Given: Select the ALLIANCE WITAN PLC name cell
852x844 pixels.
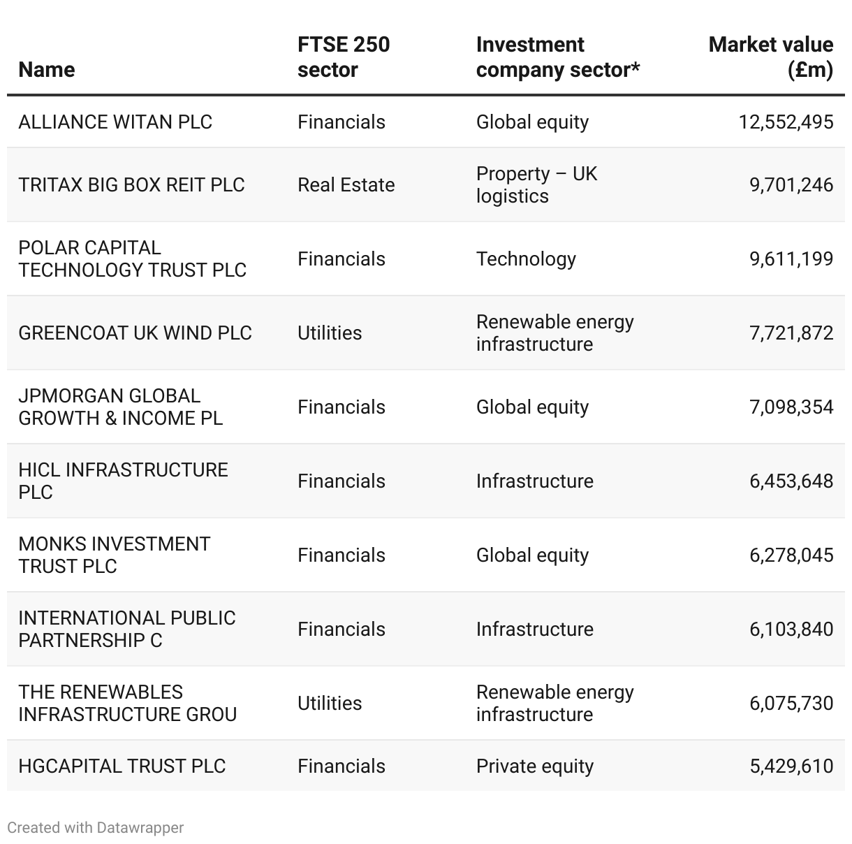Looking at the screenshot, I should click(115, 122).
